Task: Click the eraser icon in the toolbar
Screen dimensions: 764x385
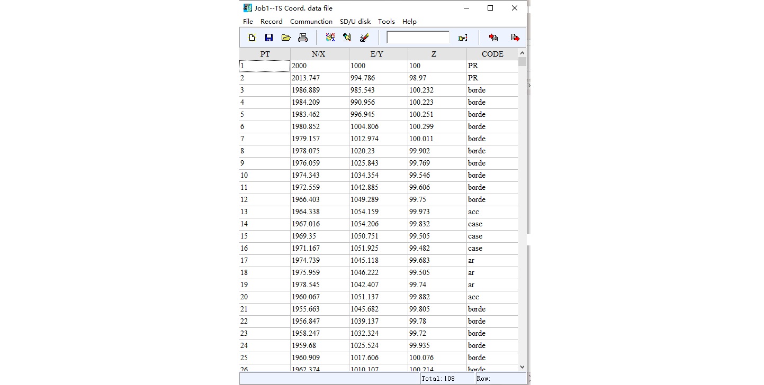Action: point(364,38)
